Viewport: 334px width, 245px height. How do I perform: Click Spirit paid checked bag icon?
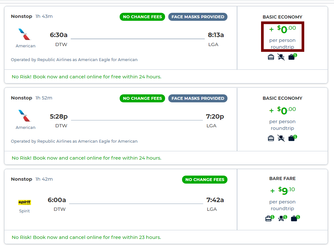coord(295,218)
